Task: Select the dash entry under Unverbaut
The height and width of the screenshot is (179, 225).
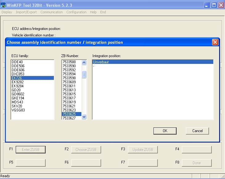Action: (x=153, y=66)
